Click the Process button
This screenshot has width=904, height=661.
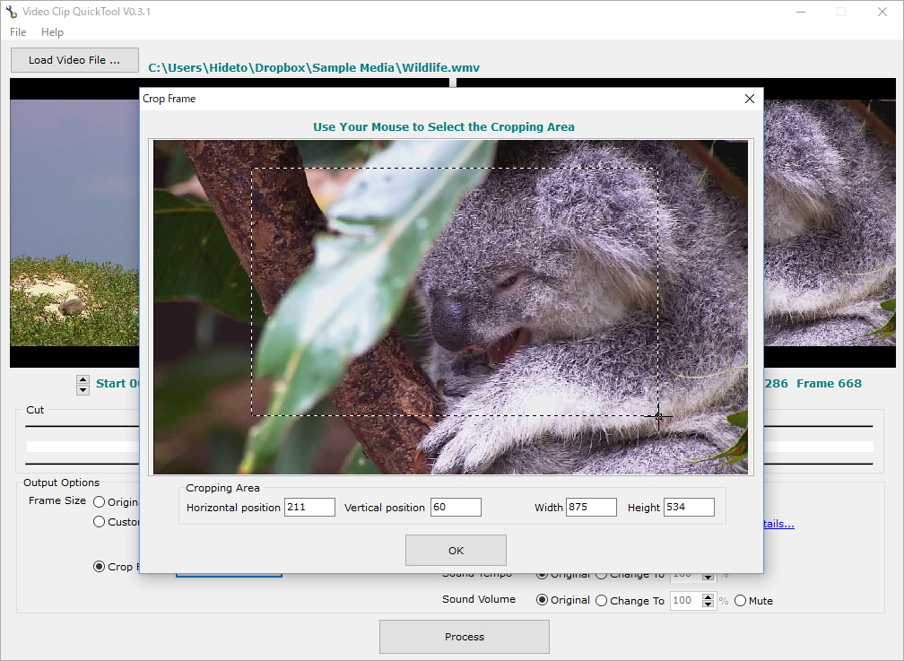(x=464, y=637)
